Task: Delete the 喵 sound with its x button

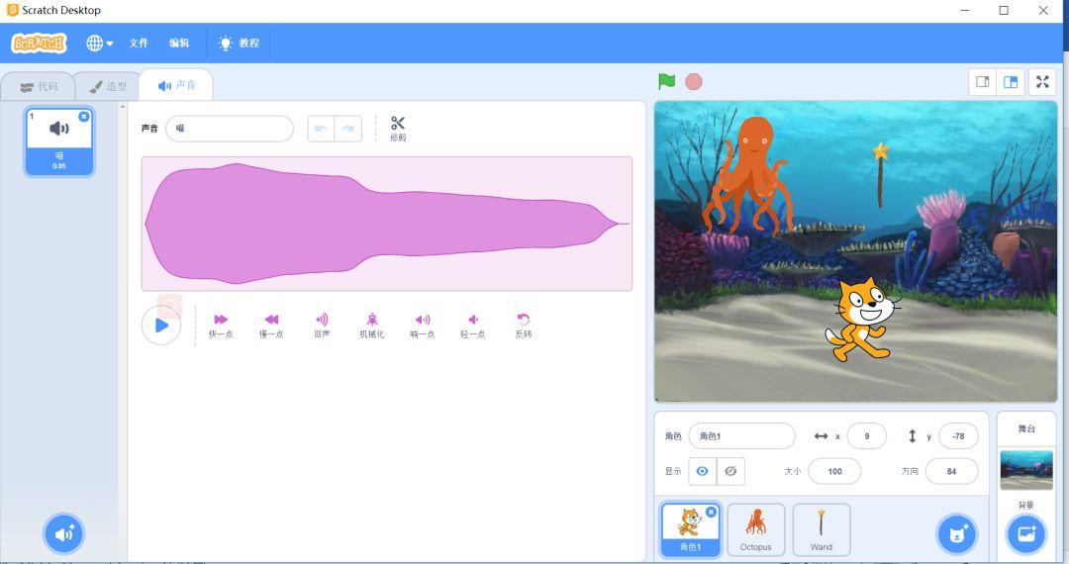Action: coord(84,117)
